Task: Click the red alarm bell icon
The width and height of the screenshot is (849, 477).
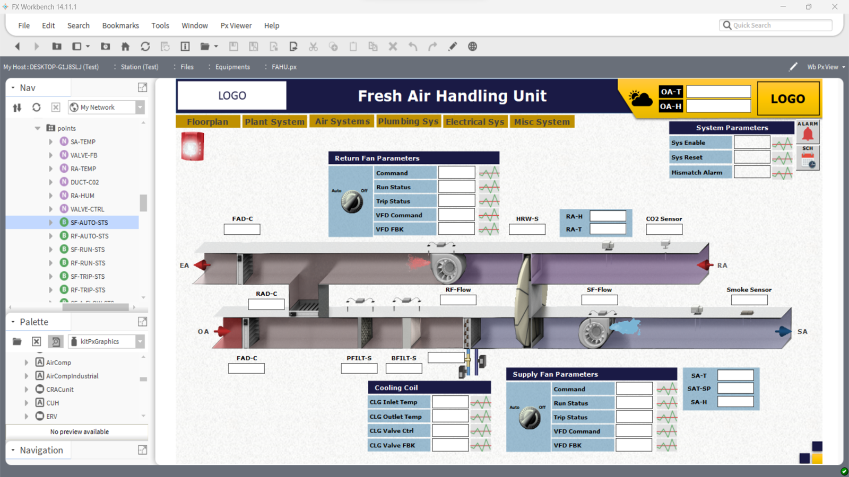Action: [808, 134]
